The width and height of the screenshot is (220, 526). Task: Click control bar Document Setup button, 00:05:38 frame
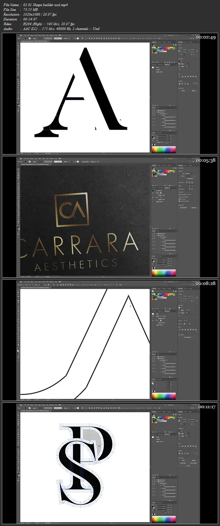[x=85, y=161]
